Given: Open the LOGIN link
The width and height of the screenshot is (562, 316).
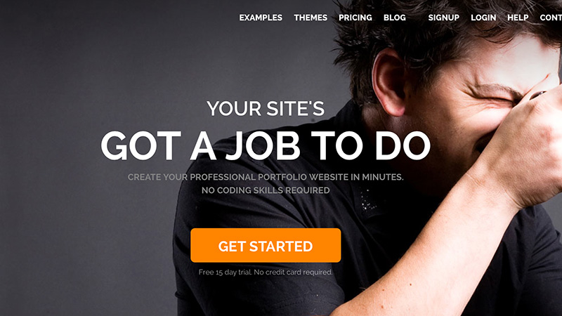Looking at the screenshot, I should pyautogui.click(x=483, y=18).
